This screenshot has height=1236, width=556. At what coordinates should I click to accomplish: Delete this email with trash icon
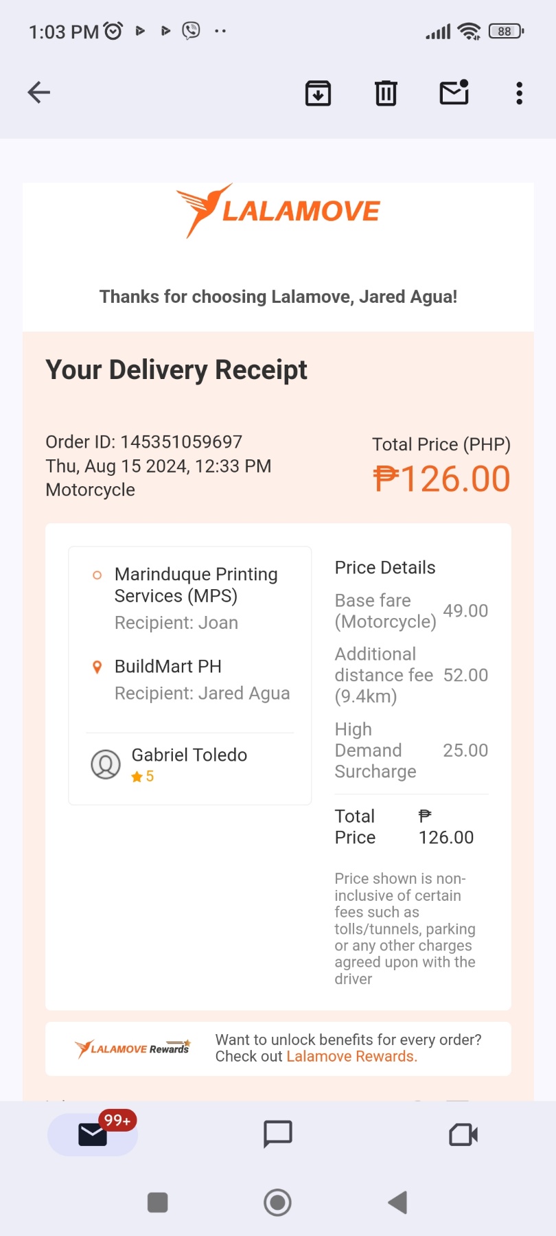click(386, 93)
